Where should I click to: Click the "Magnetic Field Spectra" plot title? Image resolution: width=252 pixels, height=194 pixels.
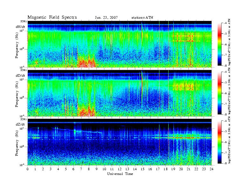pyautogui.click(x=52, y=17)
